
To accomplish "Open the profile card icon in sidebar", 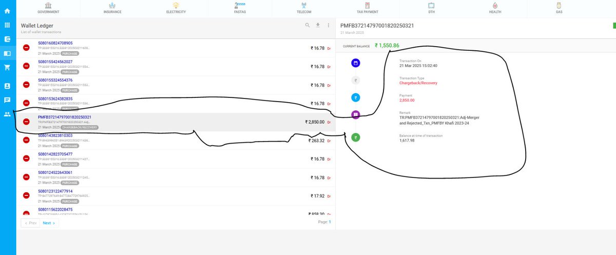I will click(7, 86).
